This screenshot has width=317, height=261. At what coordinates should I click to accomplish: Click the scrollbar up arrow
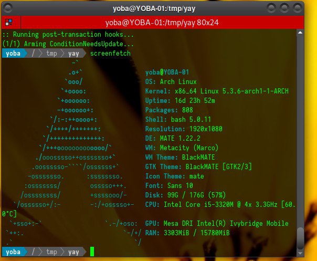(x=300, y=33)
